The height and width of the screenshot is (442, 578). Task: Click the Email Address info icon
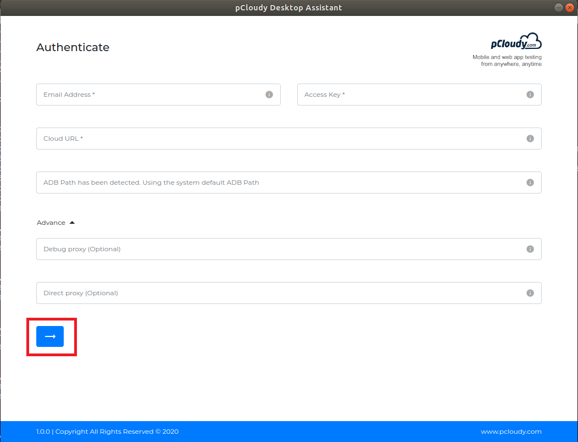click(269, 95)
